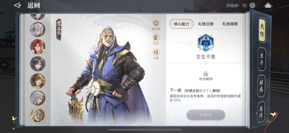Screen dimensions: 289x133
Task: Open the question mark help icon
Action: coord(252,6)
